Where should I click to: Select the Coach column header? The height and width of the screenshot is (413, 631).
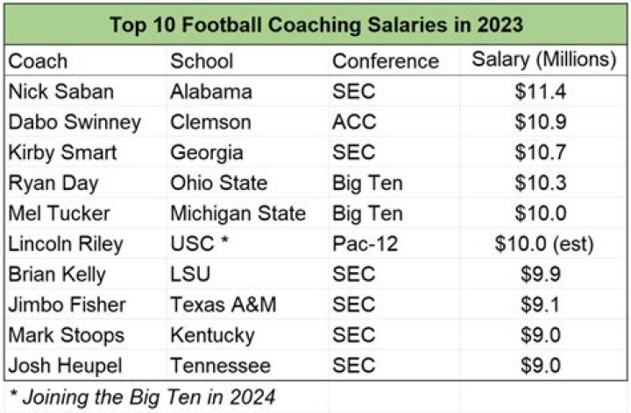(38, 61)
